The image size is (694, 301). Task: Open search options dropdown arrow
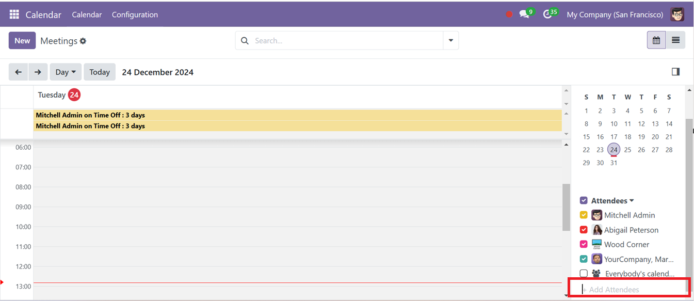451,40
